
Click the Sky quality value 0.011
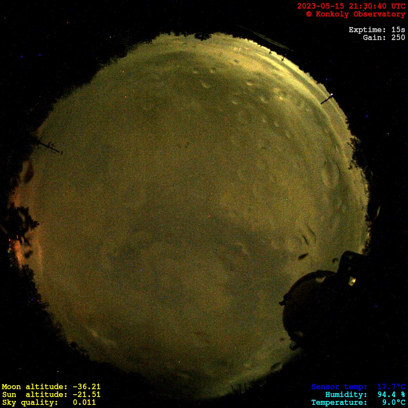(84, 403)
